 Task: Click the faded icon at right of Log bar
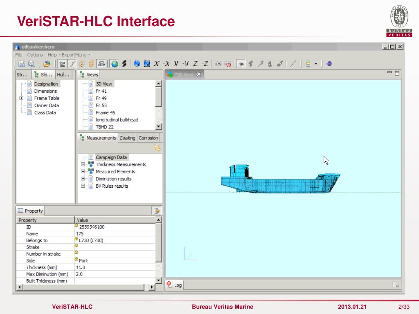point(396,285)
